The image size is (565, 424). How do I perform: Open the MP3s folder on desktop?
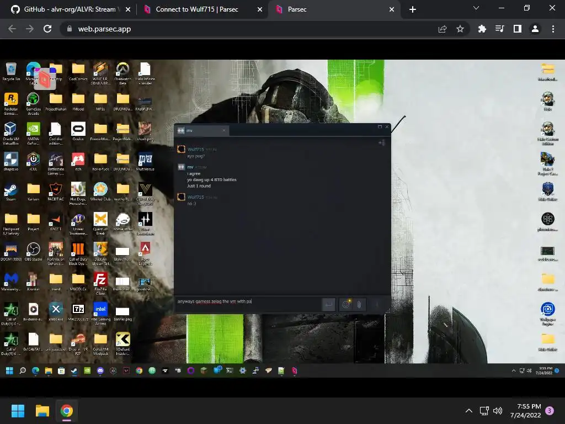[x=100, y=102]
